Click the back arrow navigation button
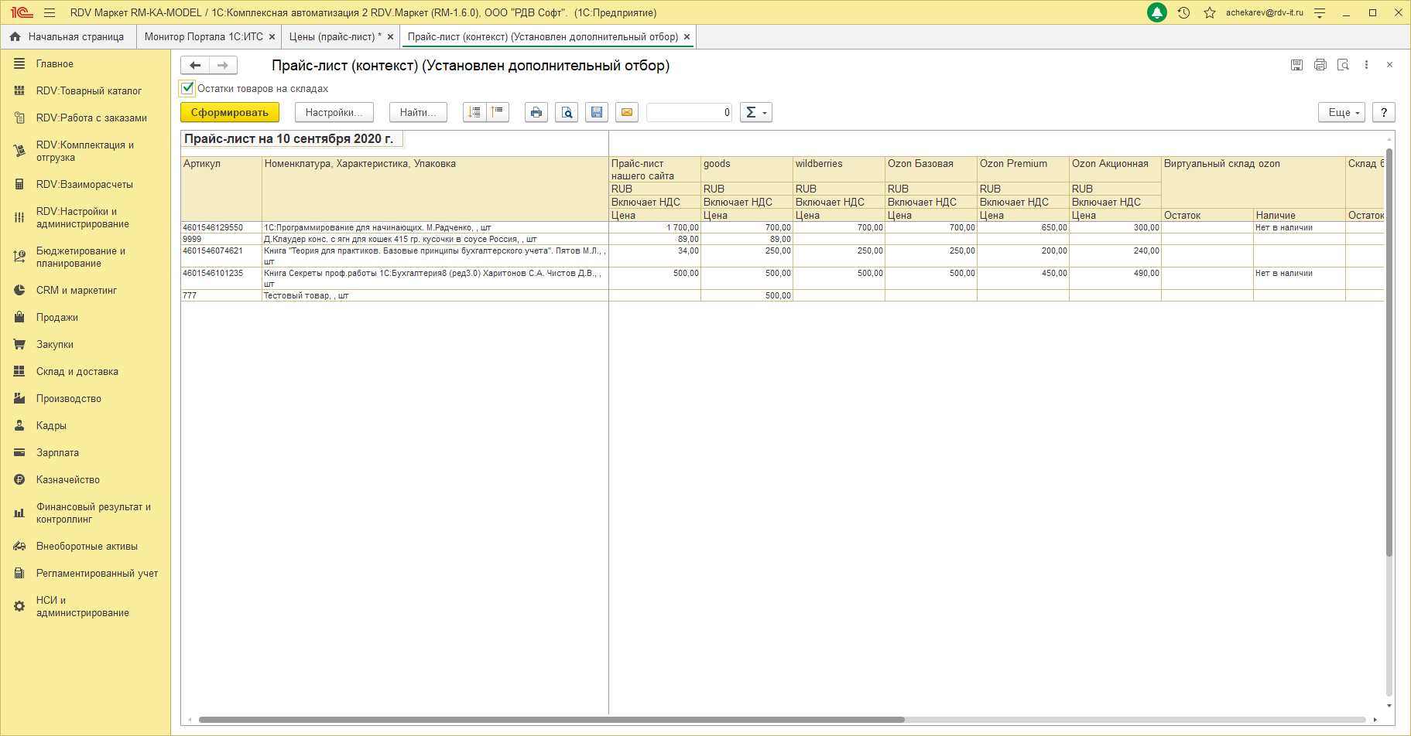 (x=195, y=65)
